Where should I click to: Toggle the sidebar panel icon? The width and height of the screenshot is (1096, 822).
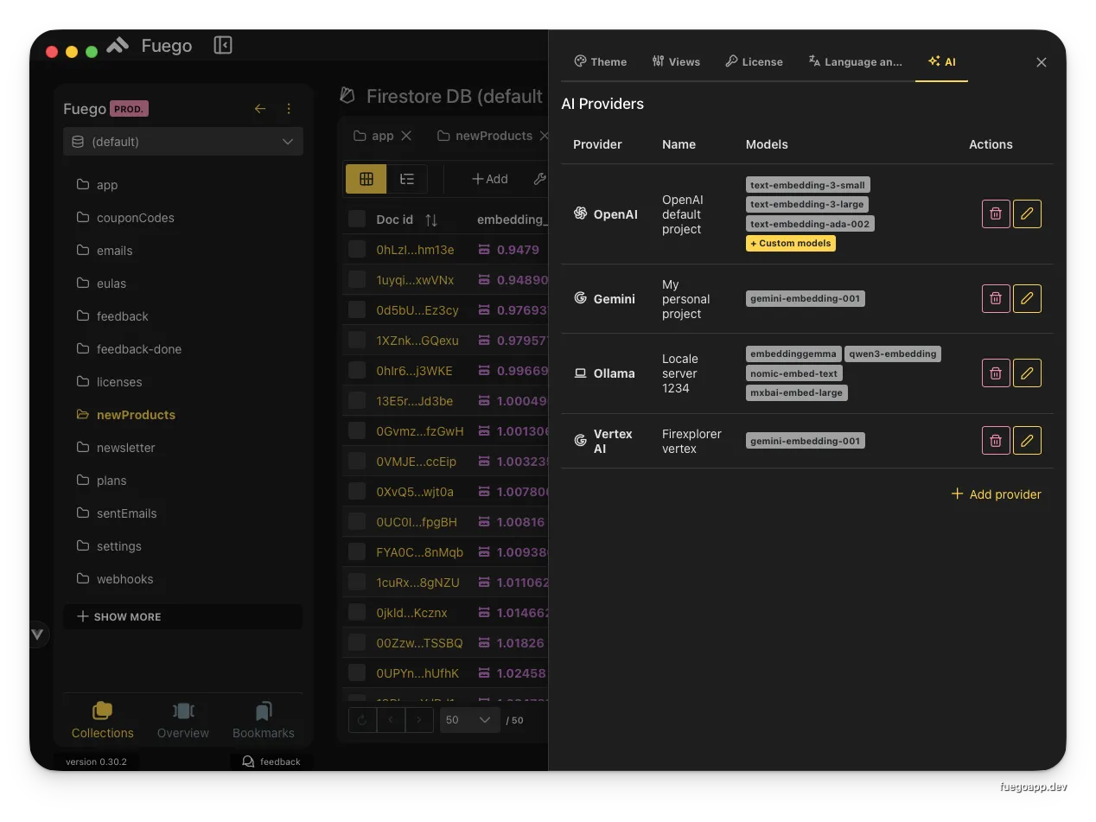[223, 45]
